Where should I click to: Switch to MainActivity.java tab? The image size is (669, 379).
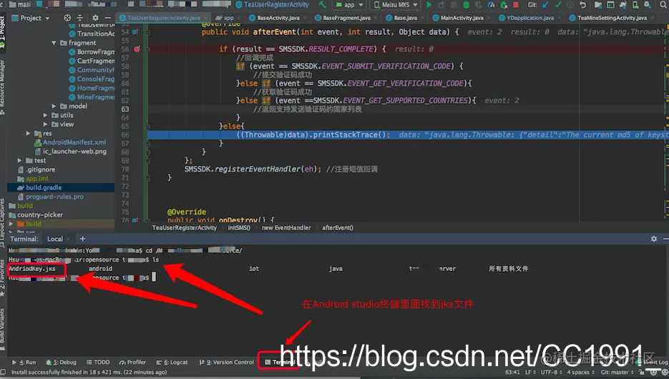462,18
